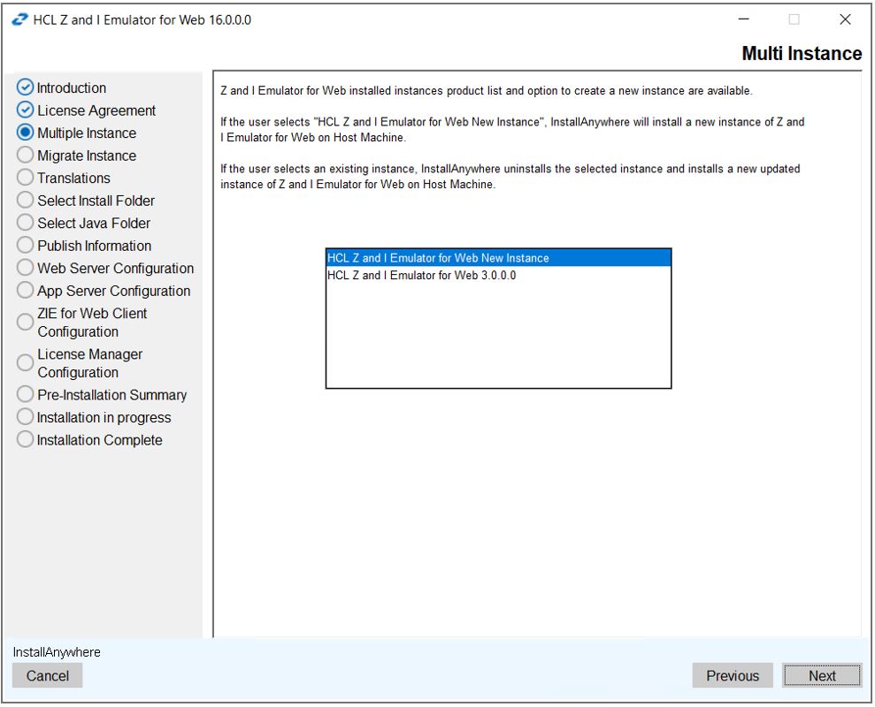Click the Select Install Folder label

pos(96,201)
